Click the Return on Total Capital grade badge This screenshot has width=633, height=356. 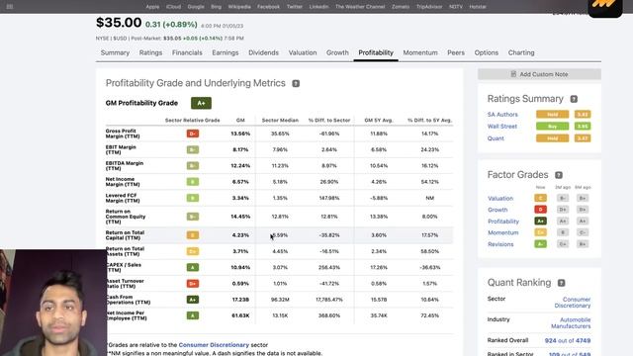tap(193, 235)
